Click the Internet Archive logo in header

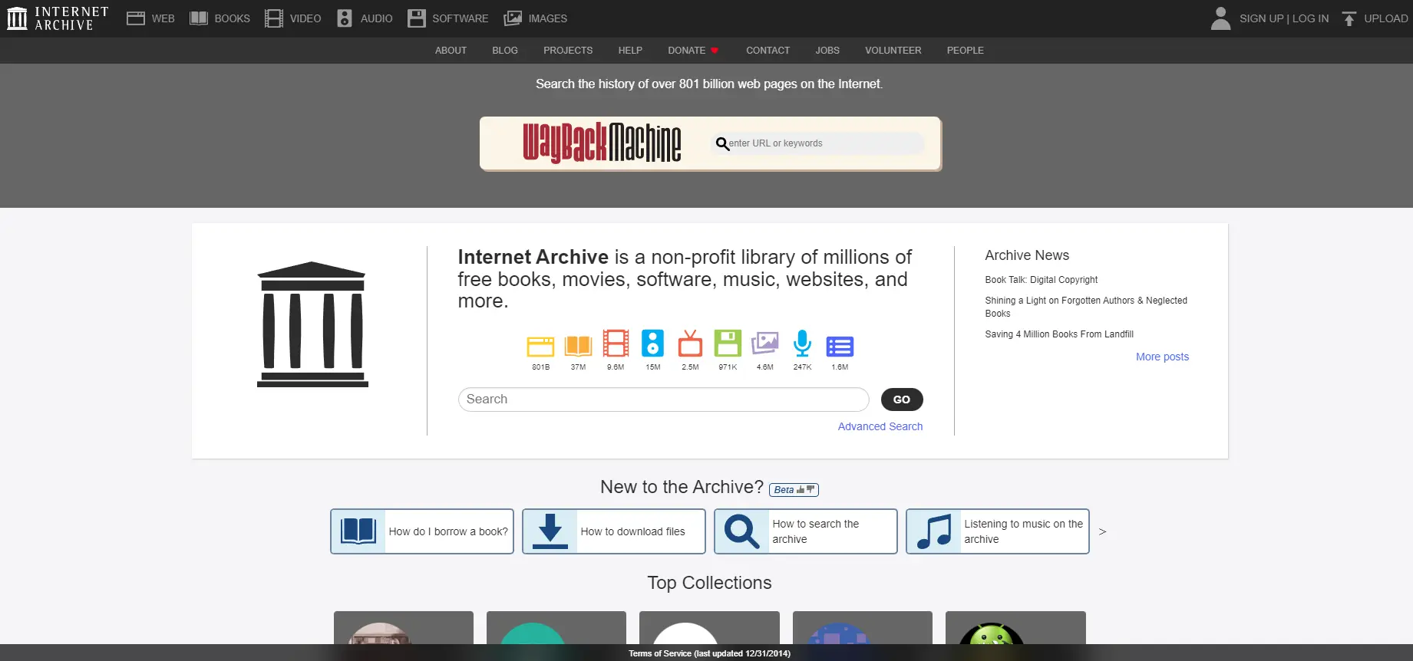pos(58,18)
